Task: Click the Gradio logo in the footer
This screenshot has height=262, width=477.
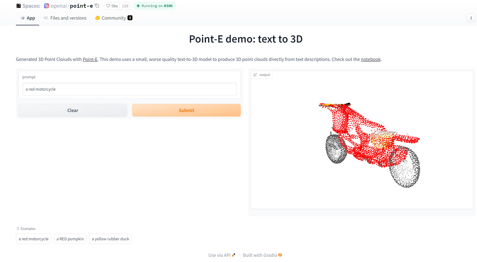Action: (x=280, y=255)
